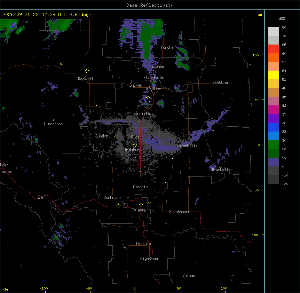The image size is (300, 293).
Task: Click the yellow diamond marker near RockyMH
Action: click(87, 71)
